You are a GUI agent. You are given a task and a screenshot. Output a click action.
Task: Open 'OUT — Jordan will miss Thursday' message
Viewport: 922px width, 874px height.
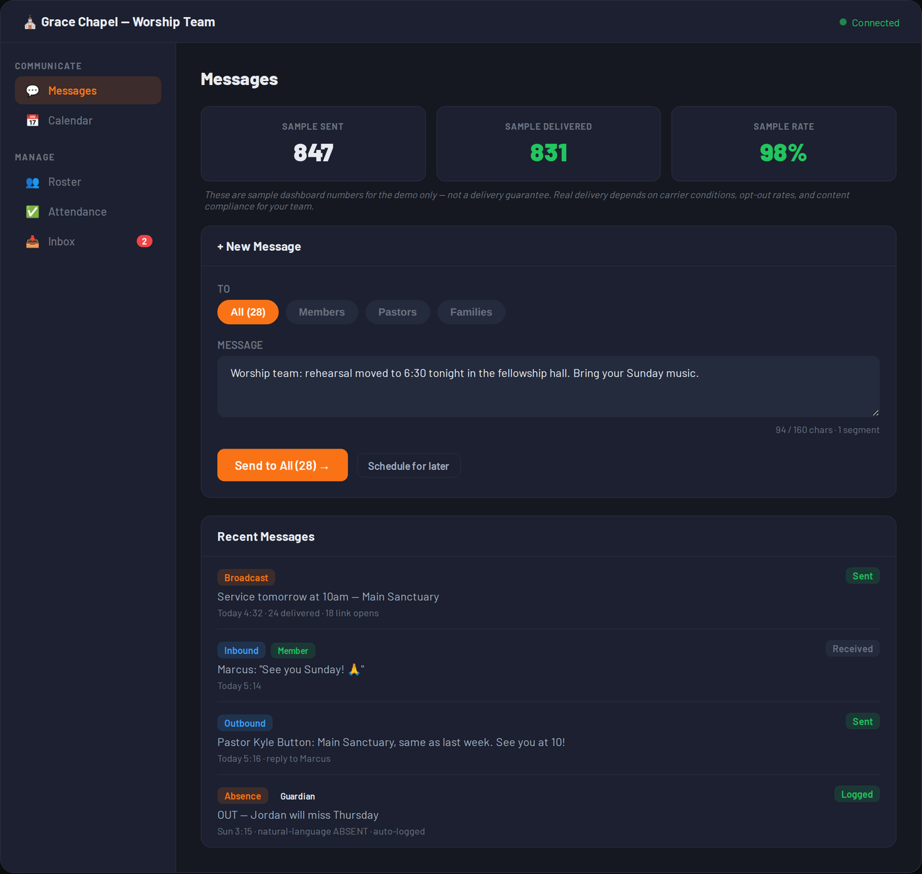[549, 811]
